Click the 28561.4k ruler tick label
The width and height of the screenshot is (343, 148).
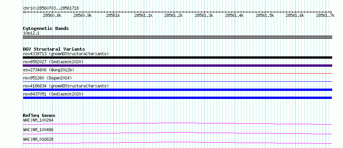[x=234, y=16]
